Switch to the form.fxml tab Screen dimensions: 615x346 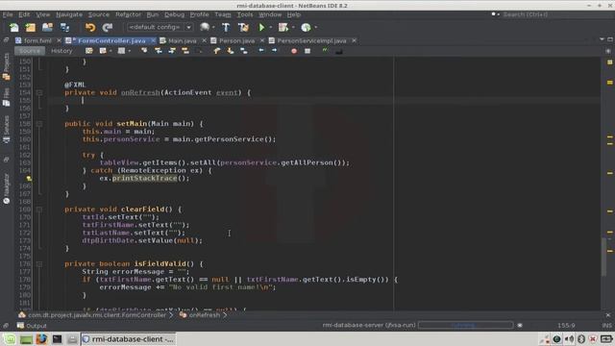(x=37, y=40)
